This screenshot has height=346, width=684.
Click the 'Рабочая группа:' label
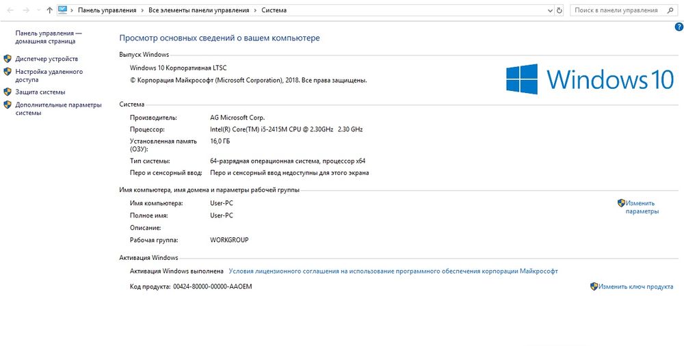[x=155, y=240]
